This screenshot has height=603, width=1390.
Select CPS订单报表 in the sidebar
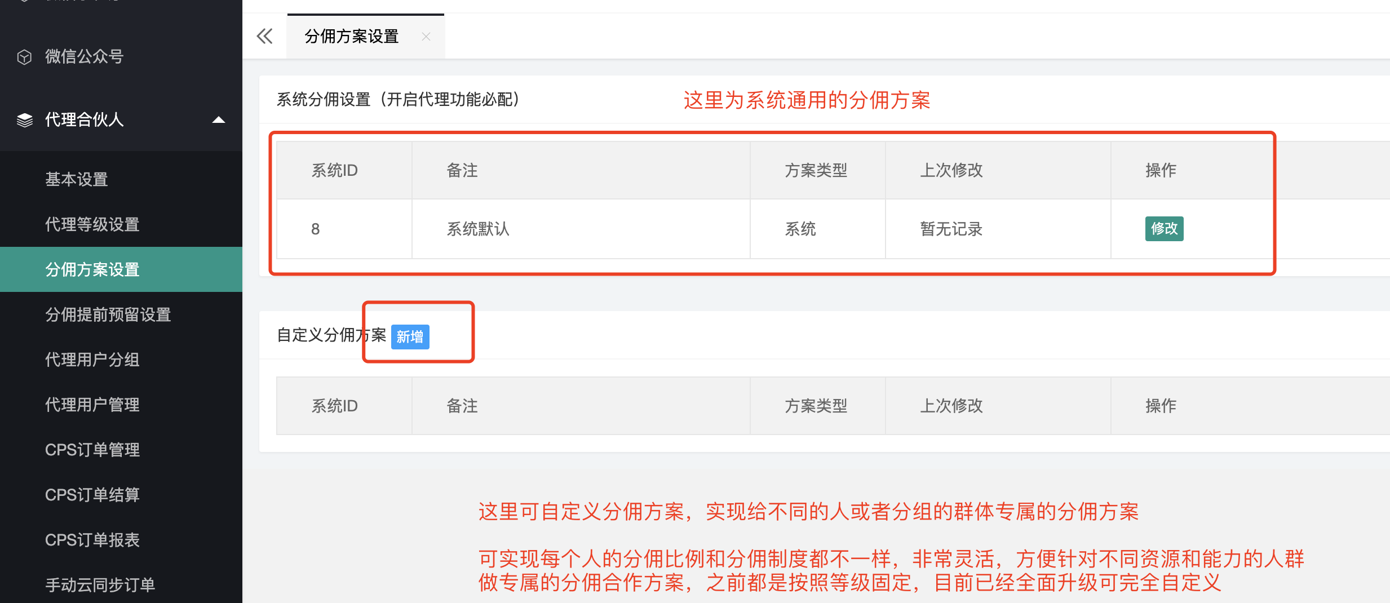[92, 540]
